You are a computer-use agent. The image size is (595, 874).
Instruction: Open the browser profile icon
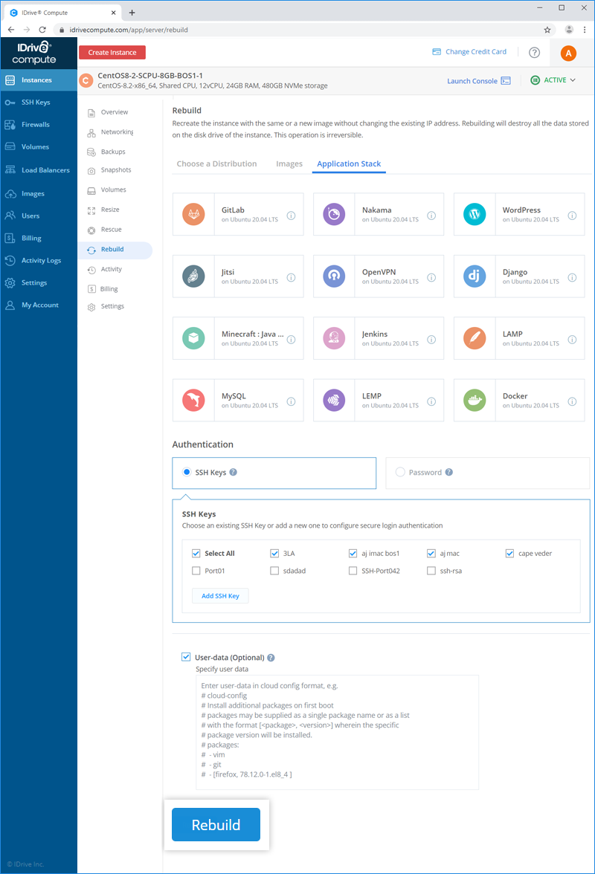click(569, 30)
